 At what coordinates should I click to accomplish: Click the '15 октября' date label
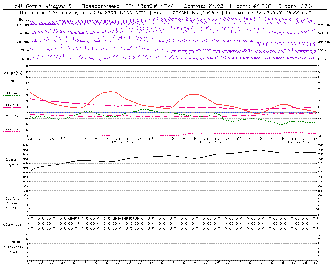tap(298, 142)
